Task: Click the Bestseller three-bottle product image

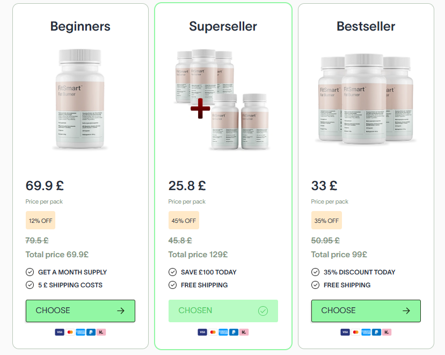Action: 366,98
